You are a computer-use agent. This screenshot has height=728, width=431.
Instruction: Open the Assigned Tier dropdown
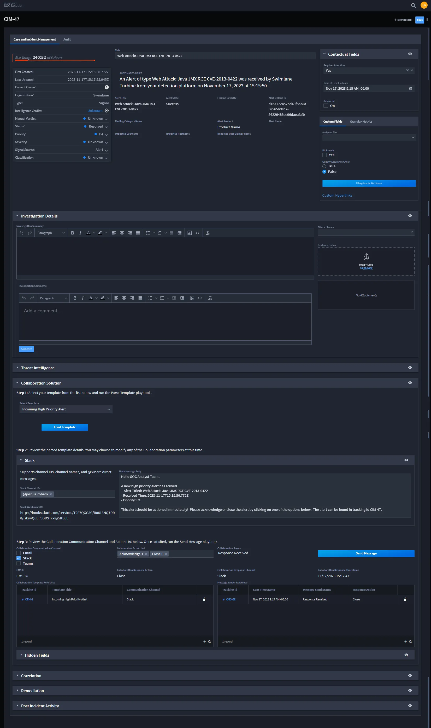point(369,137)
